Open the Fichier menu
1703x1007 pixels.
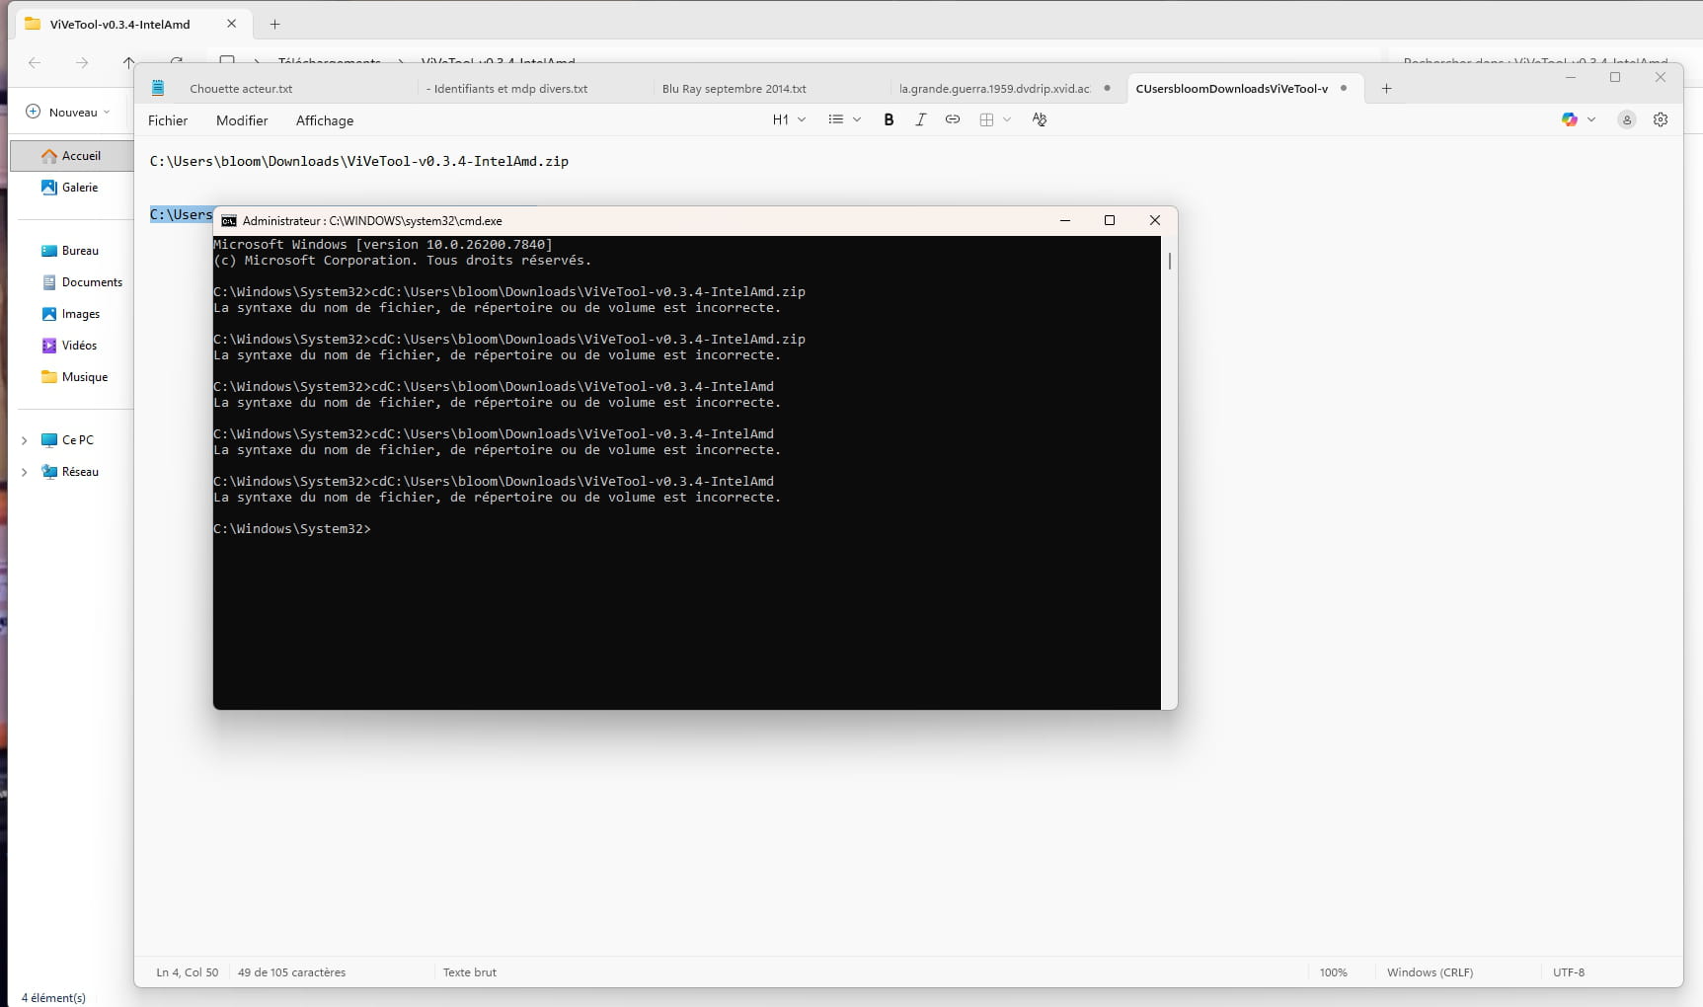168,120
